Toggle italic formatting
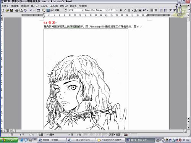 click(125, 10)
